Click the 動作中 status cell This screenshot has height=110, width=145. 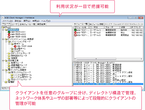[124, 30]
